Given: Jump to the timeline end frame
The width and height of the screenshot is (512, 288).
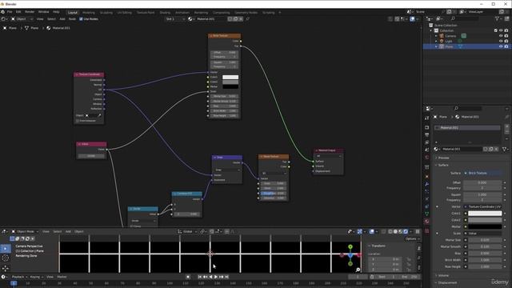Looking at the screenshot, I should tap(227, 277).
